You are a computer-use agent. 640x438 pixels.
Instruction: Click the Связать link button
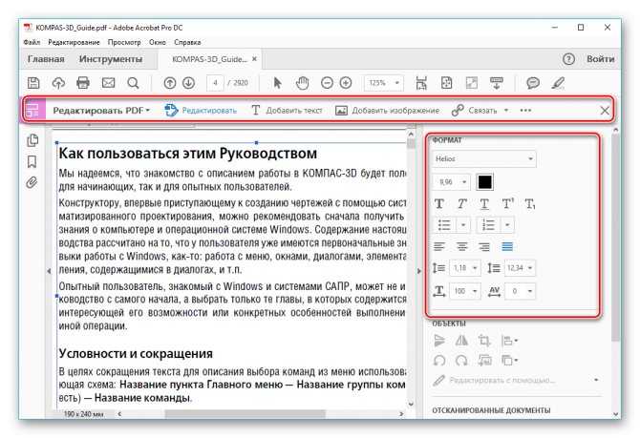[475, 110]
